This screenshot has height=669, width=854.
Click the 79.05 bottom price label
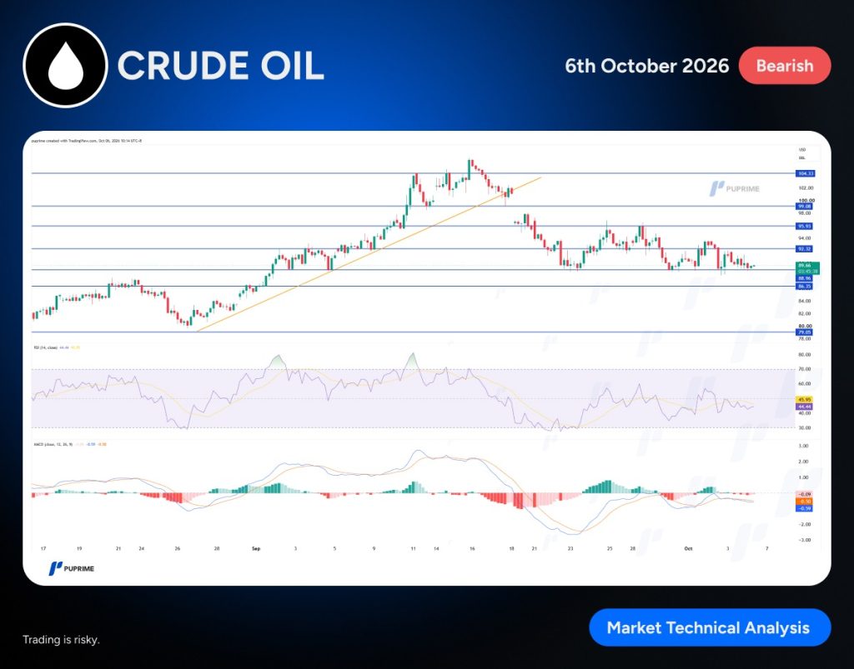[805, 332]
